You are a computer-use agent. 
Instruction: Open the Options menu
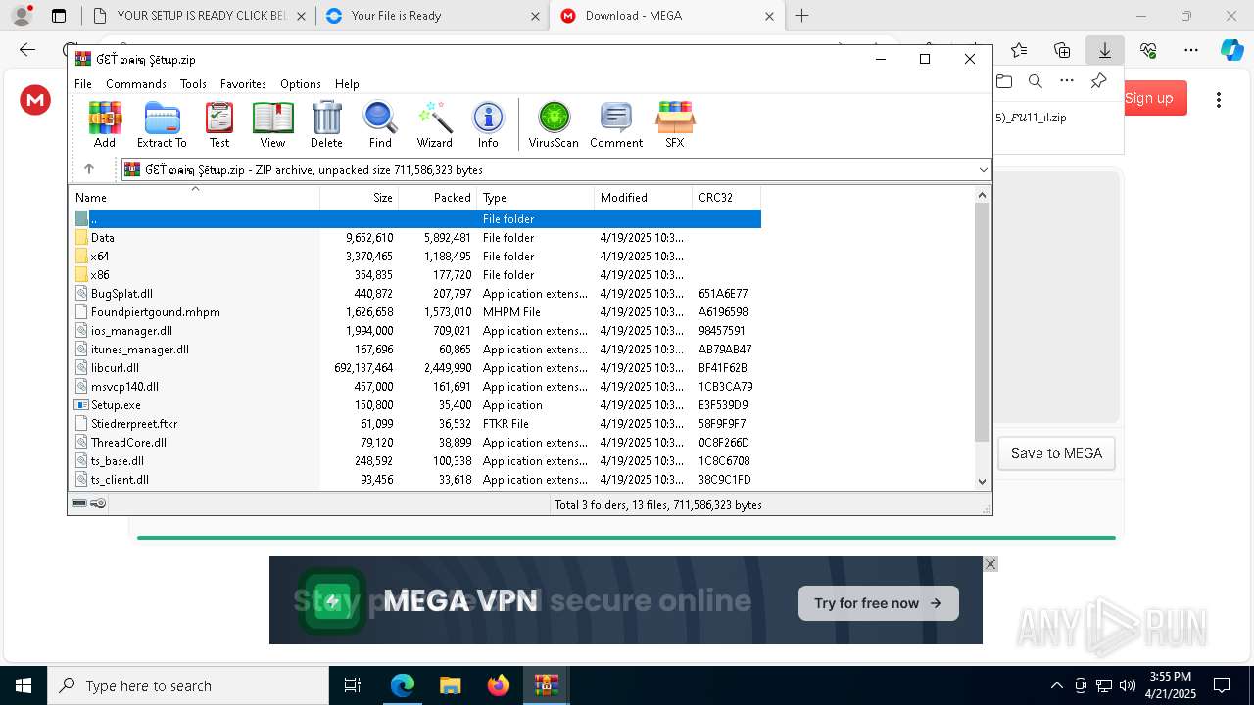(x=301, y=84)
